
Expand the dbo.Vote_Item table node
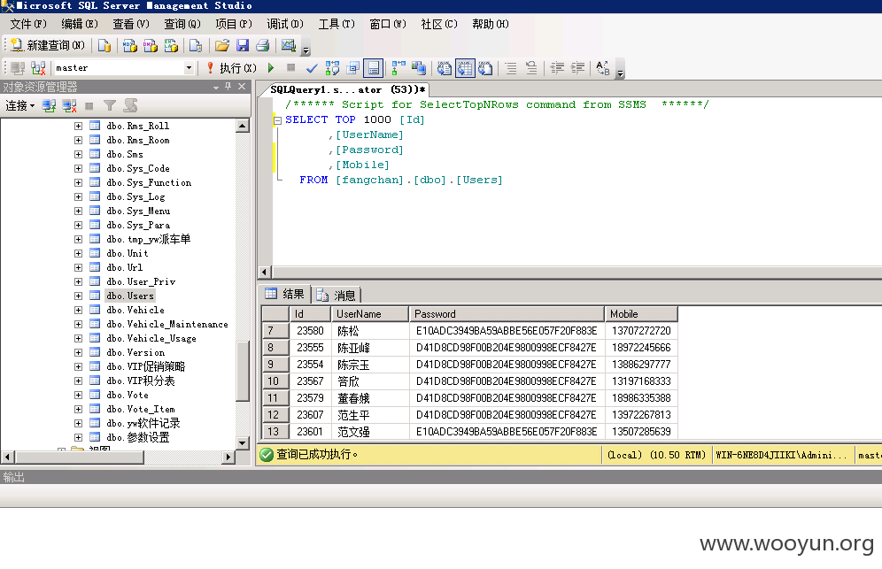[78, 409]
